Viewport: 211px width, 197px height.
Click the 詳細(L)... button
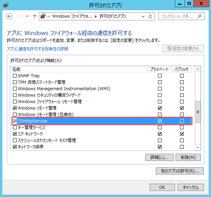[x=159, y=157]
